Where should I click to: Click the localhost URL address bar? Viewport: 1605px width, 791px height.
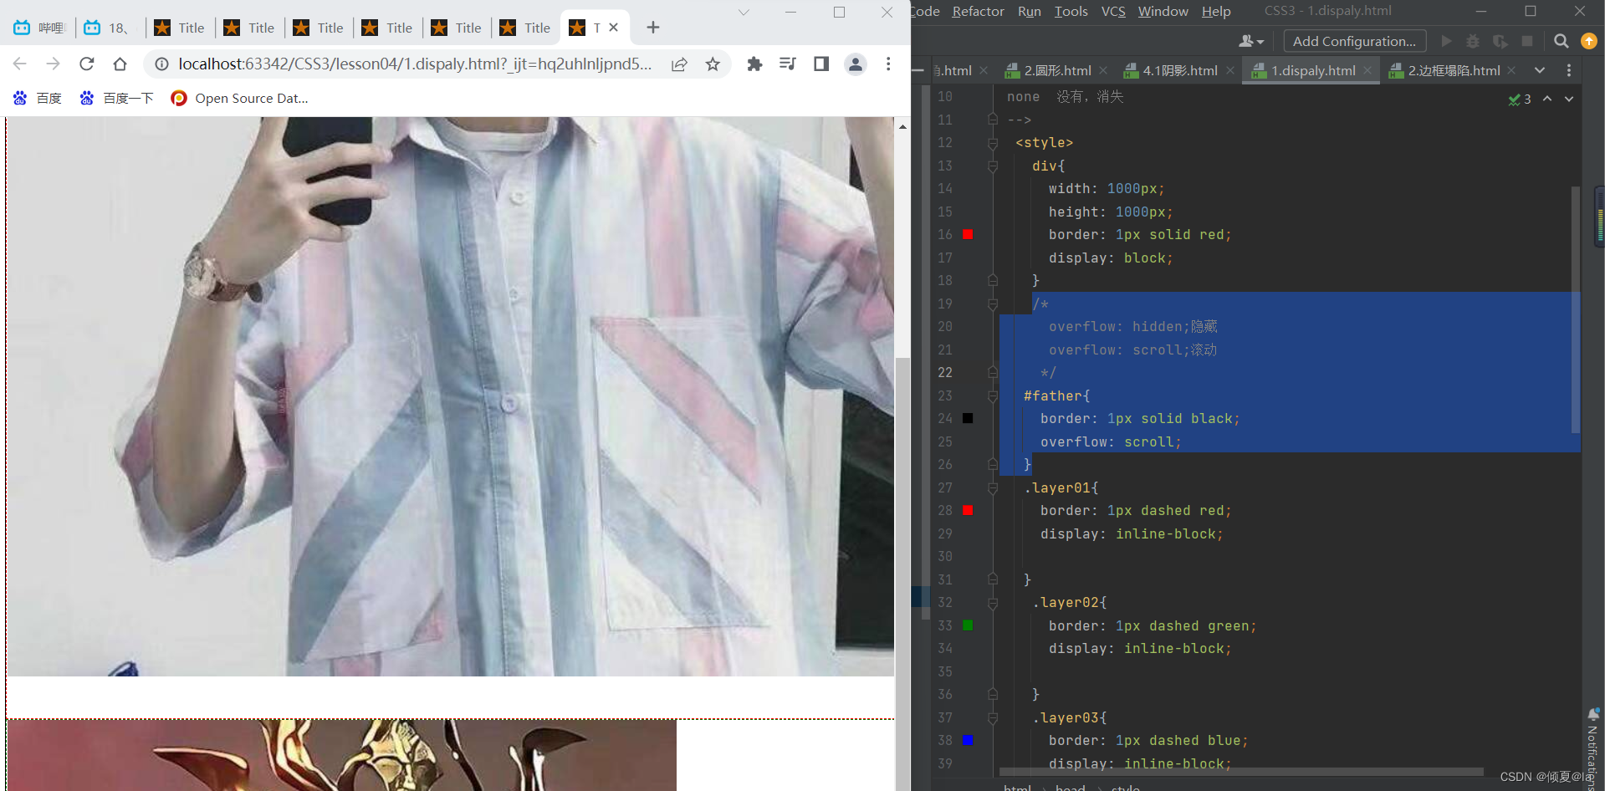point(415,64)
